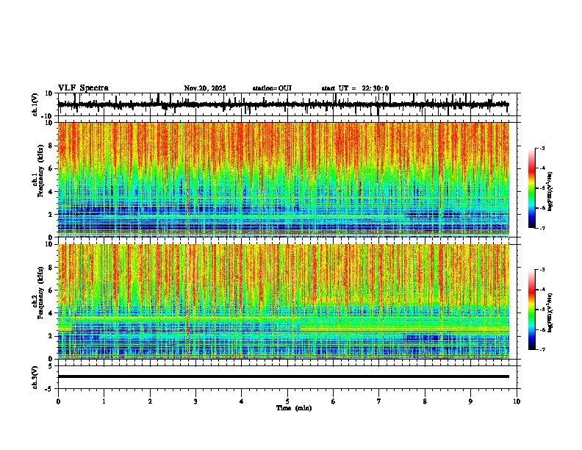Click inside the ch.1 spectrogram panel
582x450 pixels.
(x=287, y=179)
